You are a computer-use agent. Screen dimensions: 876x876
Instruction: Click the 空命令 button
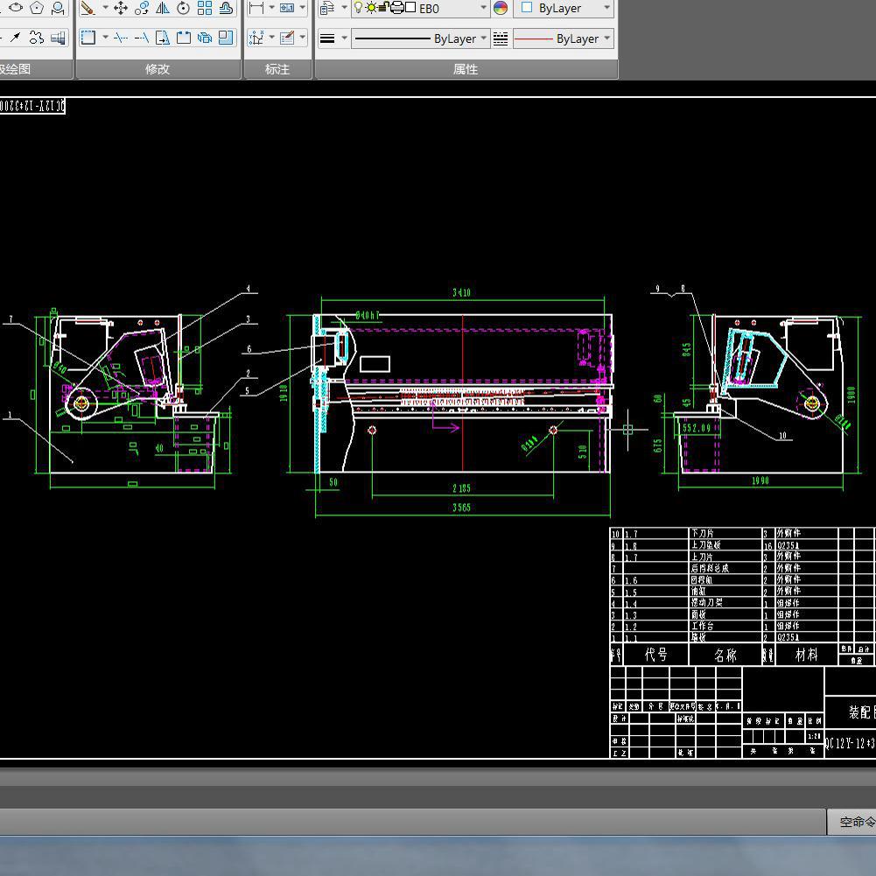[x=855, y=822]
